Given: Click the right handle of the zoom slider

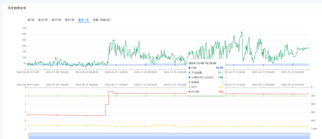Looking at the screenshot, I should 310,136.
